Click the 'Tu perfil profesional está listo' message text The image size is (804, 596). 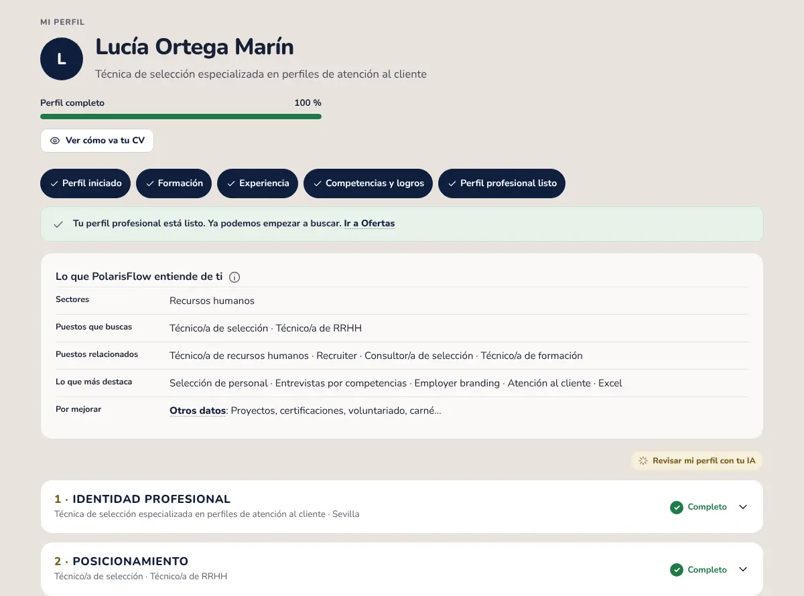(207, 224)
